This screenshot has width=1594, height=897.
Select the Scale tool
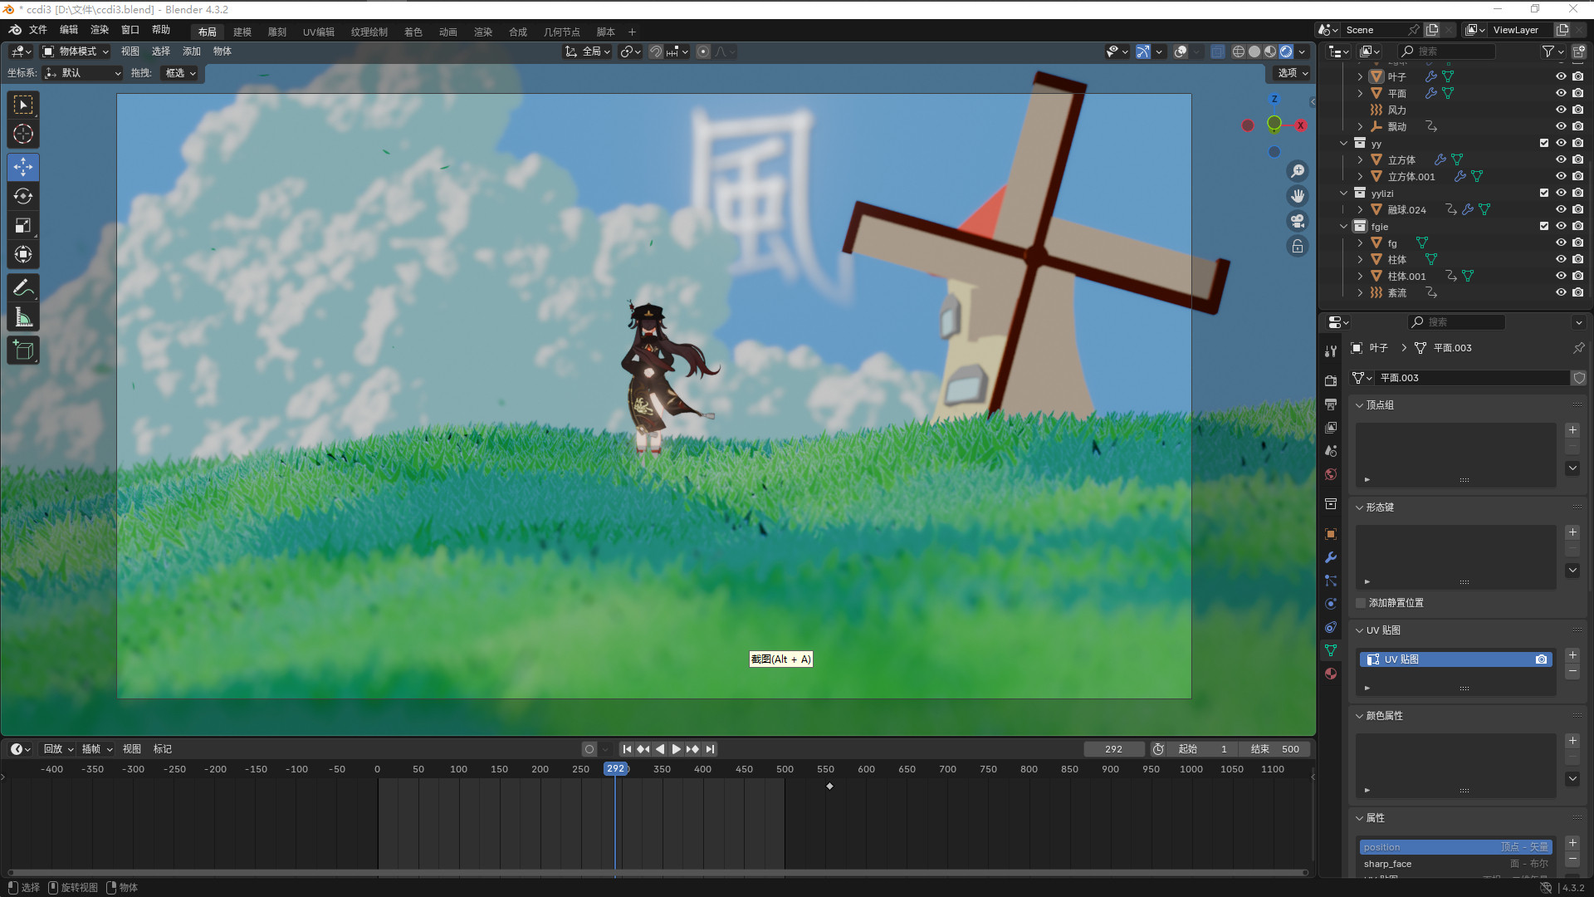pyautogui.click(x=23, y=225)
